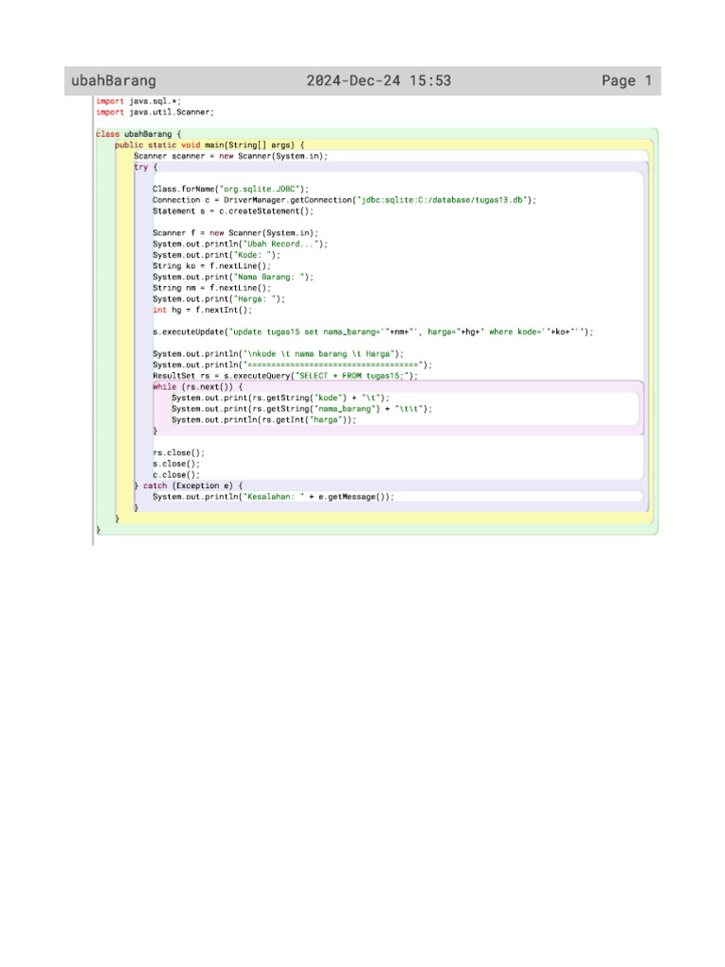Viewport: 725px width, 967px height.
Task: Click the try { keyword line
Action: click(145, 167)
